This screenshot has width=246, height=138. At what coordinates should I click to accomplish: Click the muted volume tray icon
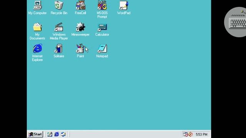(191, 134)
